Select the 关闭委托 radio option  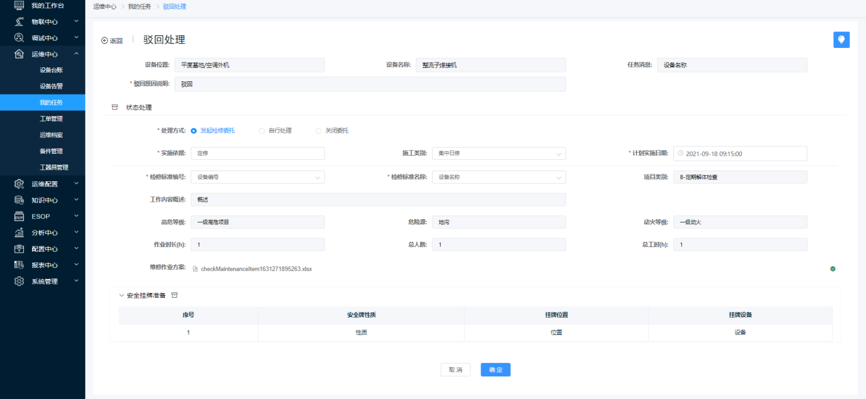point(319,131)
